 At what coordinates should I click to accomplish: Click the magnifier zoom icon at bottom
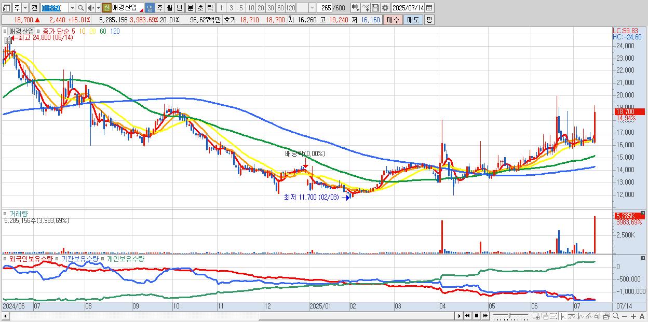point(615,316)
